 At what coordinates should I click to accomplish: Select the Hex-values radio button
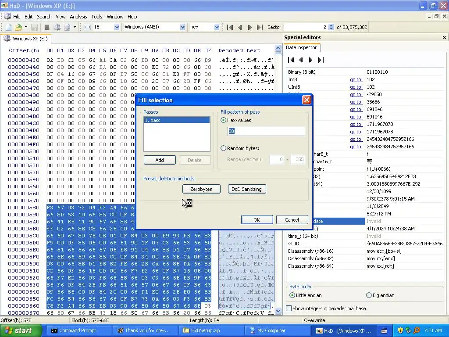pos(223,120)
